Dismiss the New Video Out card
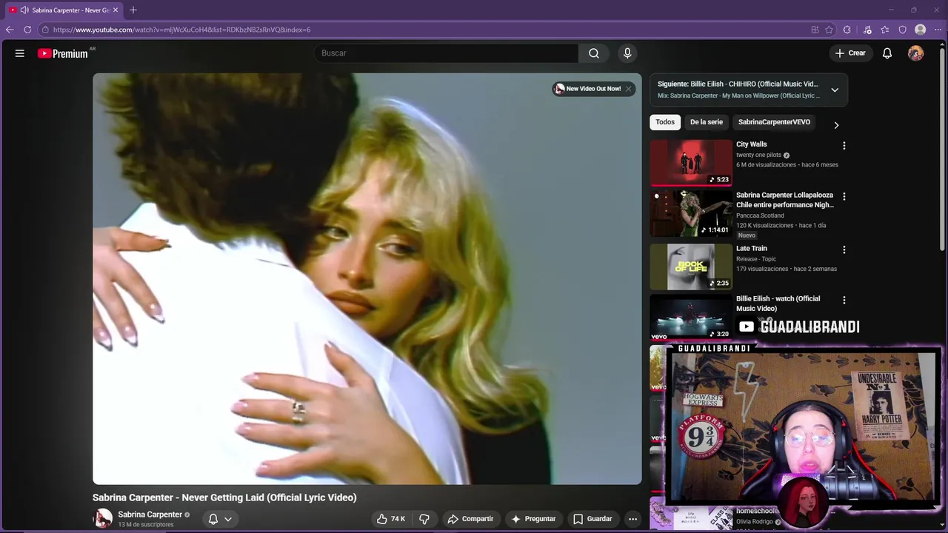 pyautogui.click(x=628, y=89)
